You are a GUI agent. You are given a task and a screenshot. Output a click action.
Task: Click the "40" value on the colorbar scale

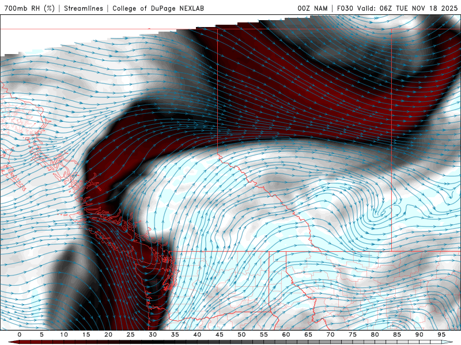tap(197, 335)
